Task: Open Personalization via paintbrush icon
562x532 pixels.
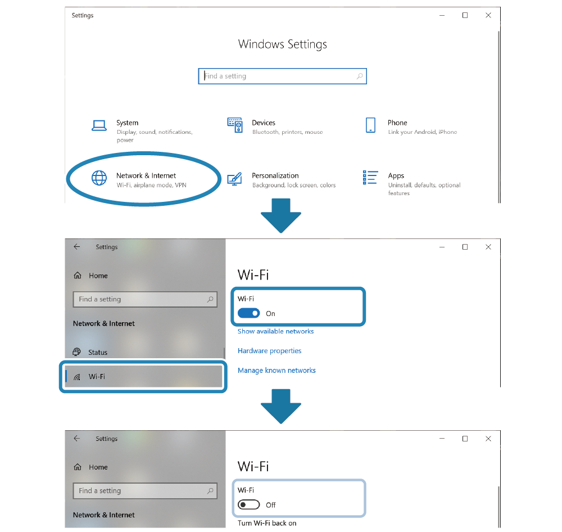Action: tap(234, 179)
